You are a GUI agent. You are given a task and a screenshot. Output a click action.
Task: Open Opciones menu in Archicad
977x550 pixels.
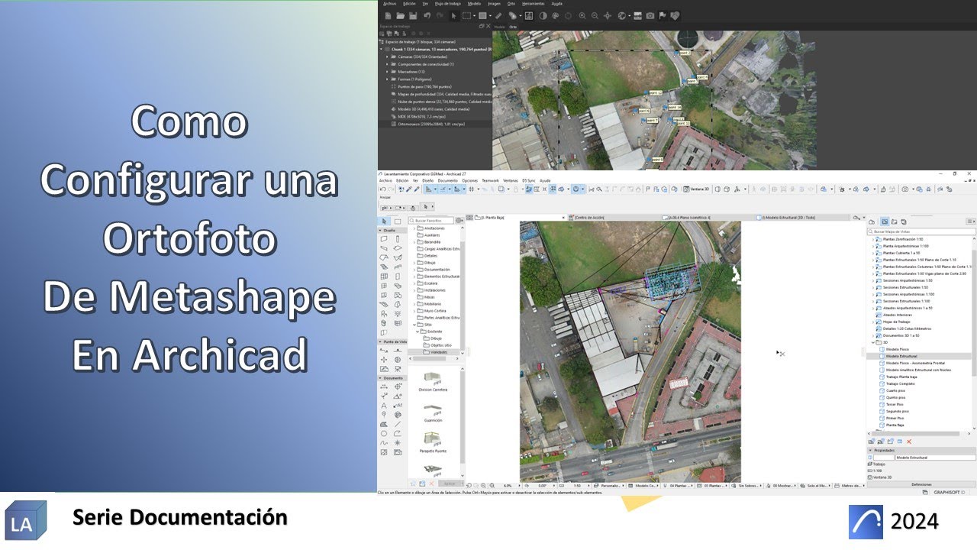pyautogui.click(x=469, y=180)
